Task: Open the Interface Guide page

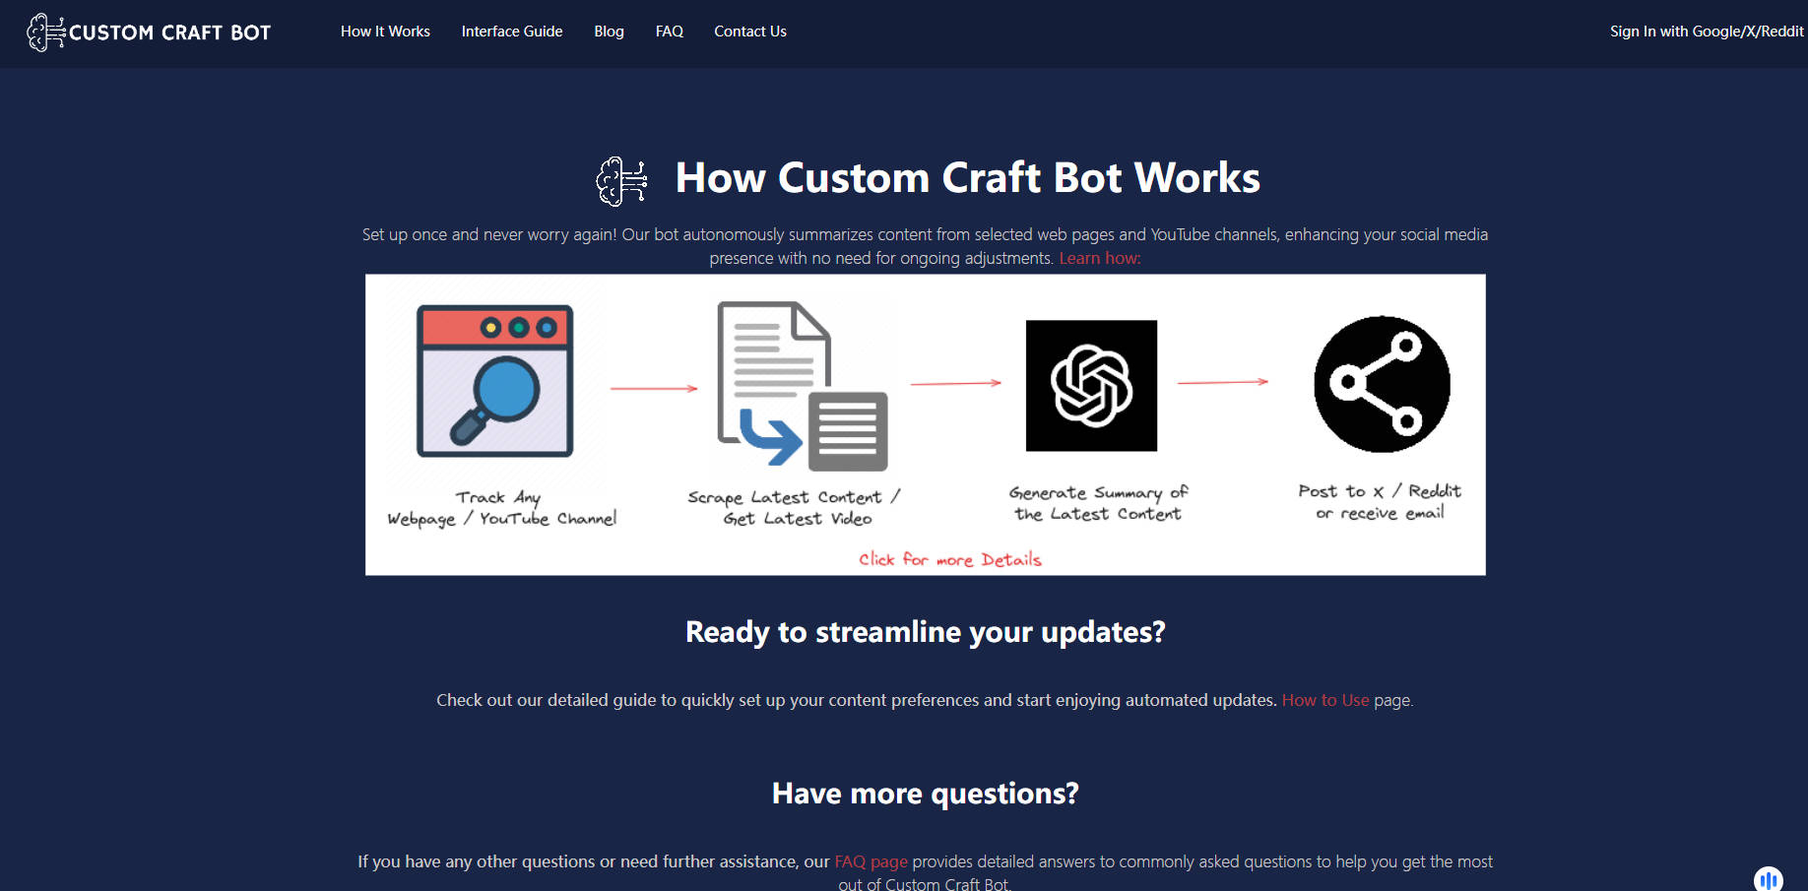Action: point(512,31)
